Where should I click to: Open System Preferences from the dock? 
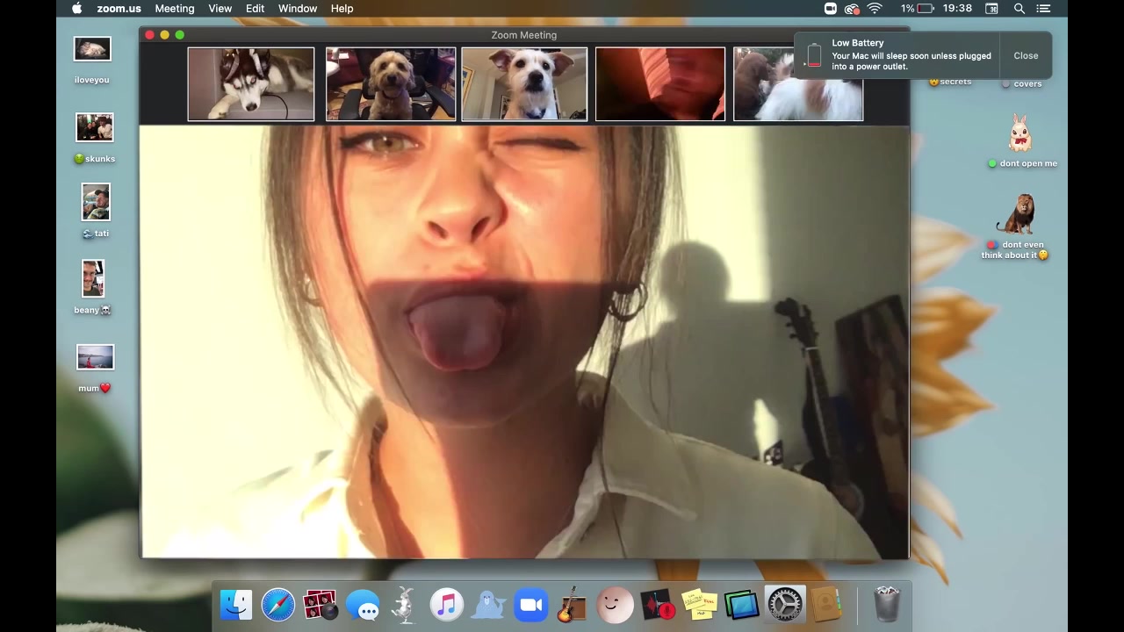click(x=784, y=605)
